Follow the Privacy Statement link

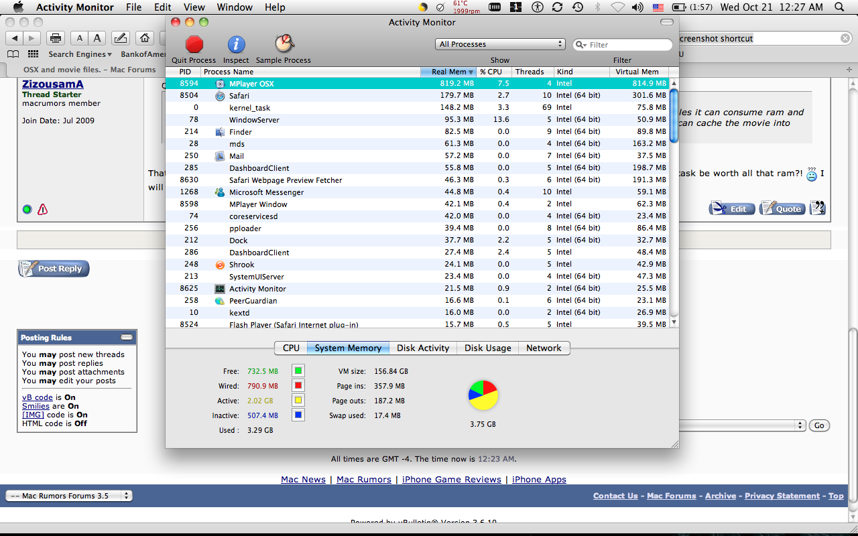(x=782, y=496)
